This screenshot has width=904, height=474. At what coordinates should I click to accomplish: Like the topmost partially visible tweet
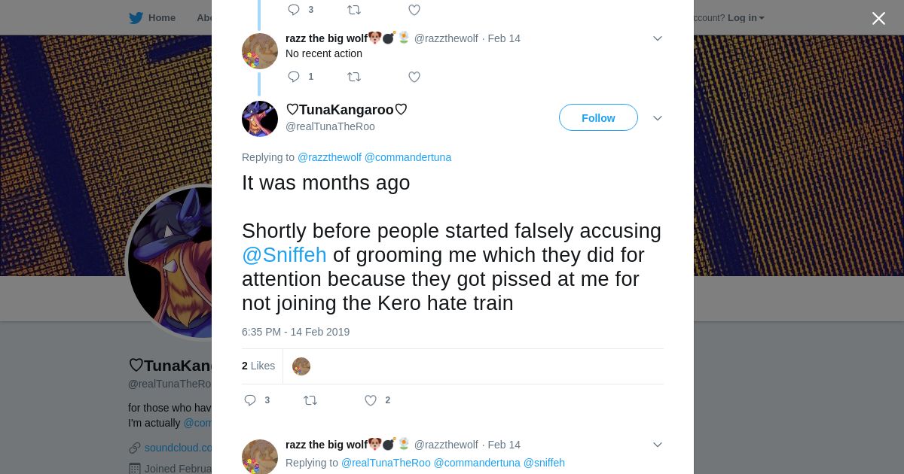pyautogui.click(x=414, y=10)
